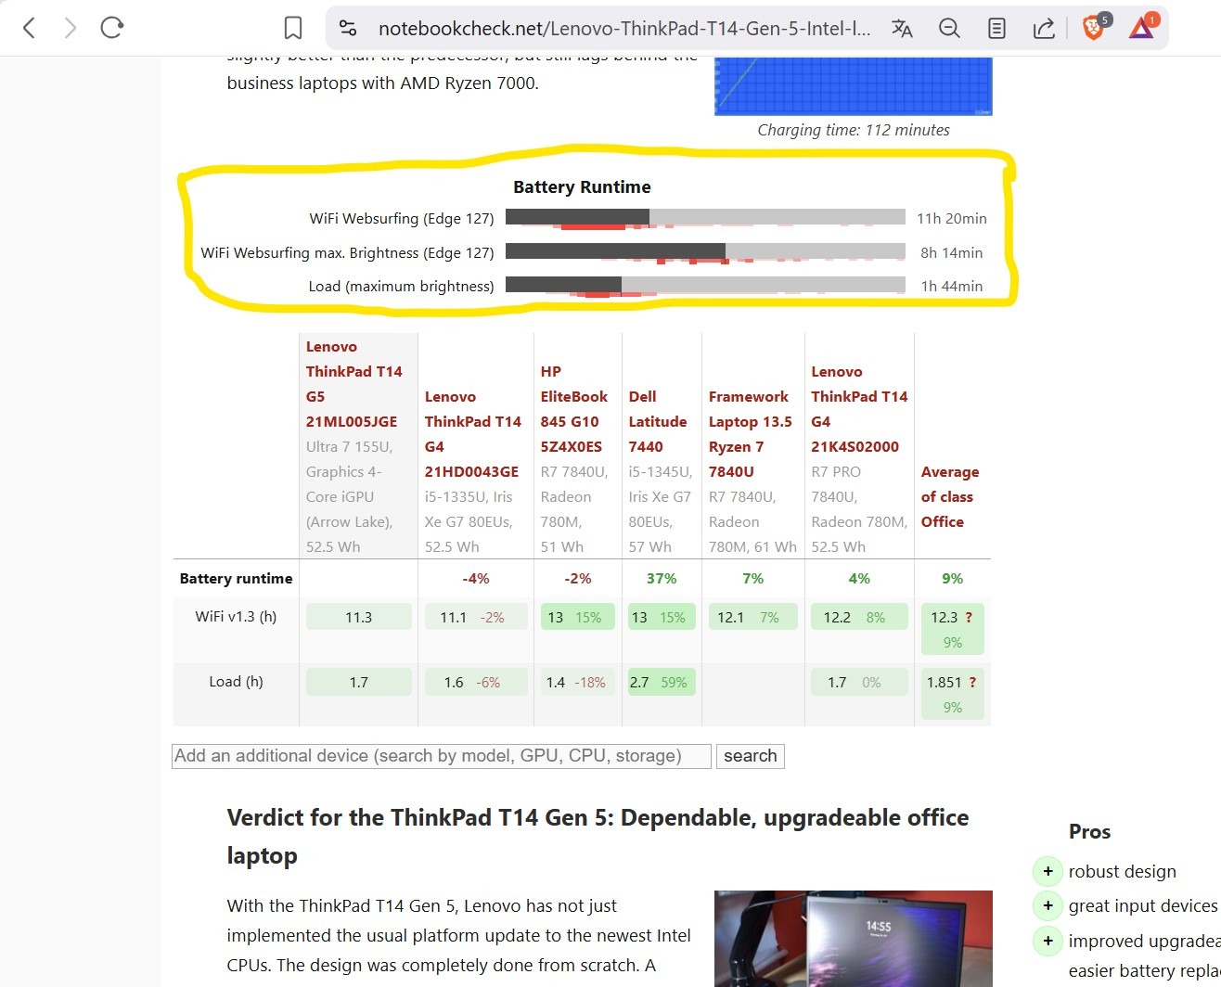Open Lenovo ThinkPad T14 G4 21K4S02000 link
Image resolution: width=1221 pixels, height=987 pixels.
(x=859, y=409)
